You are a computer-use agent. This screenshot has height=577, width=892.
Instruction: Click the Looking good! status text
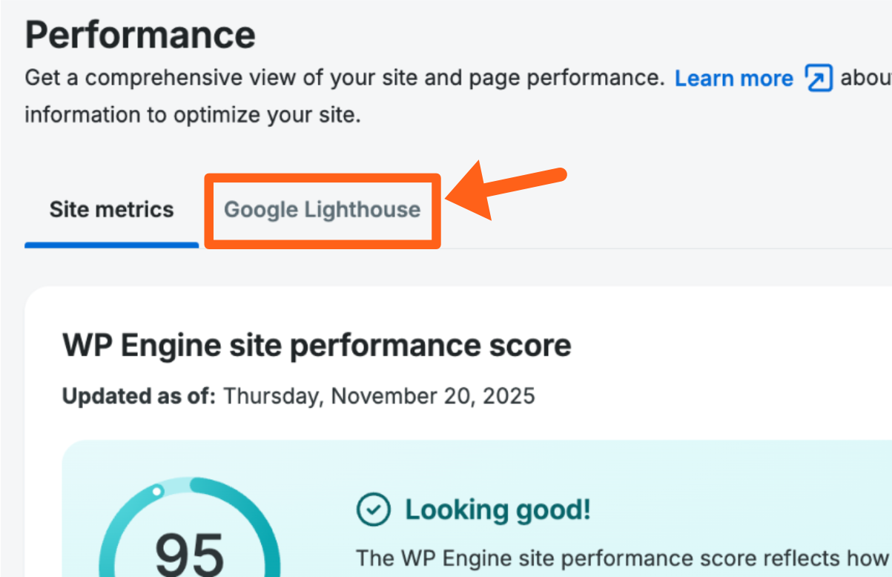pos(498,510)
